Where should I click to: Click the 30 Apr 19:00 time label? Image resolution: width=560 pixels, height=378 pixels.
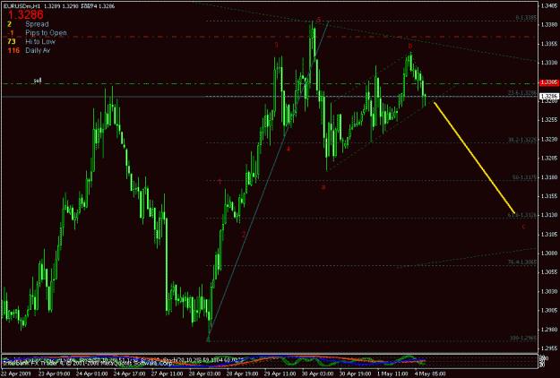click(354, 374)
